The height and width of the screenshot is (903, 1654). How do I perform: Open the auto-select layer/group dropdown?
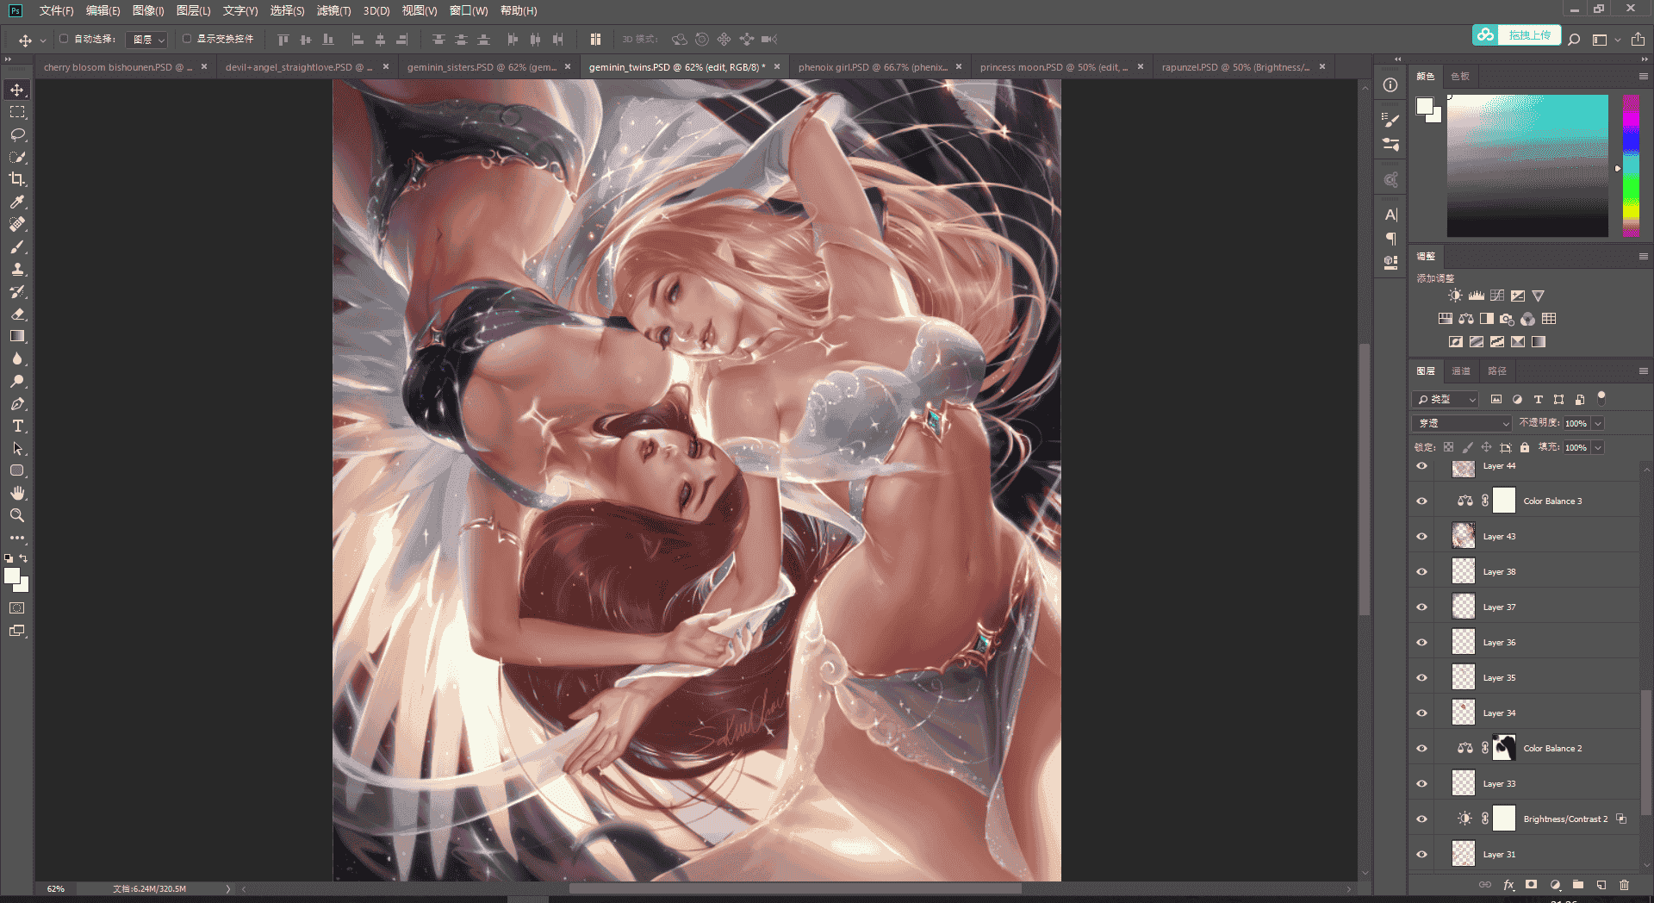146,40
